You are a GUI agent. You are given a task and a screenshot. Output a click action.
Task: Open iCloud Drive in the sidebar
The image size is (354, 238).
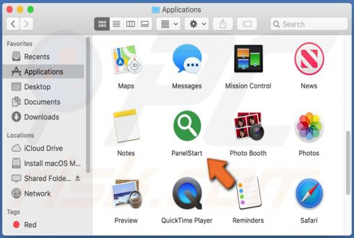coord(44,148)
